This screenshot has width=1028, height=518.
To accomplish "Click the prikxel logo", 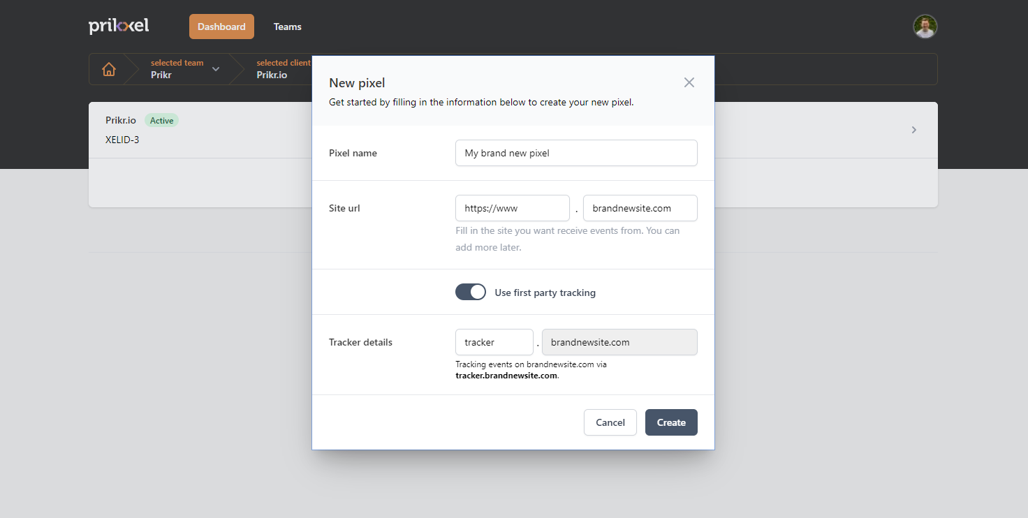I will pyautogui.click(x=119, y=27).
